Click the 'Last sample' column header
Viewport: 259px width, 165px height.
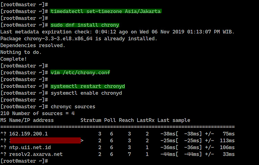(174, 120)
